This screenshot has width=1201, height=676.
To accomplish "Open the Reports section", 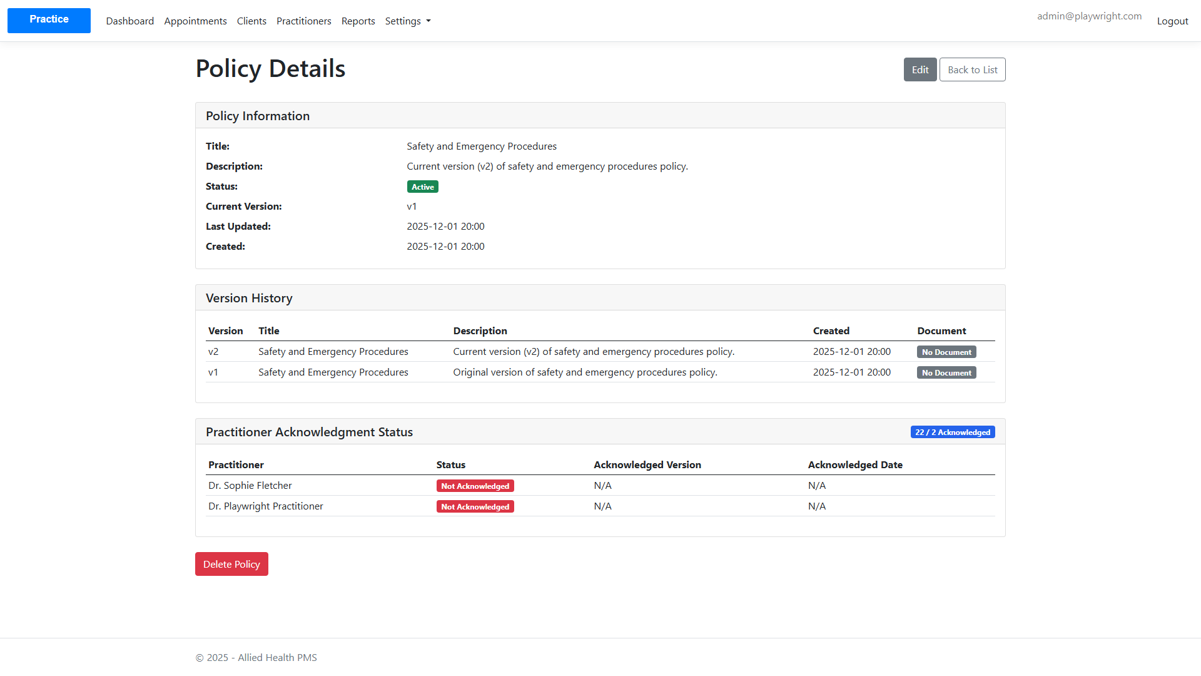I will 358,21.
